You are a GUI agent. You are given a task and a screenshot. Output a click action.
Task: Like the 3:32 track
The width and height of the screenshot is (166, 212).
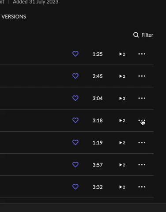click(x=75, y=187)
